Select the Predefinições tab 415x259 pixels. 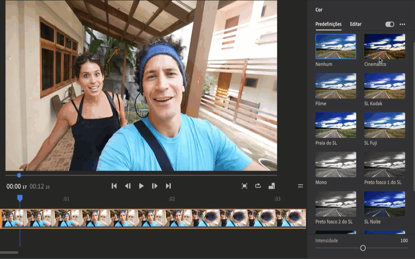[x=328, y=24]
